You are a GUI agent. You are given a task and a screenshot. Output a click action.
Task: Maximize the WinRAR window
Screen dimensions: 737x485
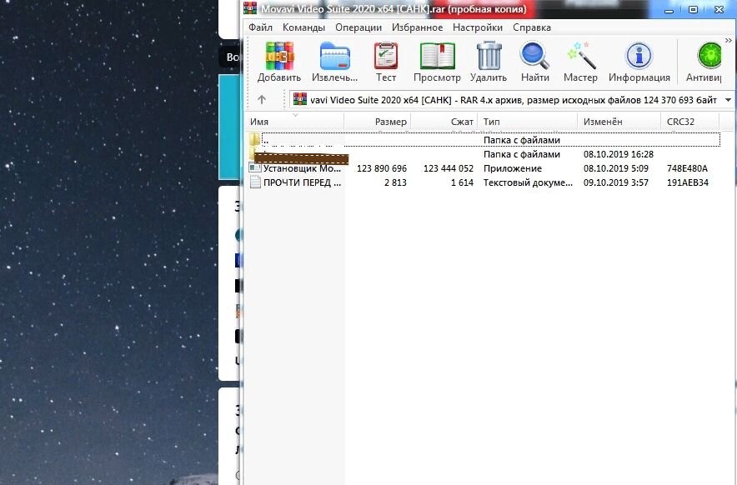coord(694,9)
